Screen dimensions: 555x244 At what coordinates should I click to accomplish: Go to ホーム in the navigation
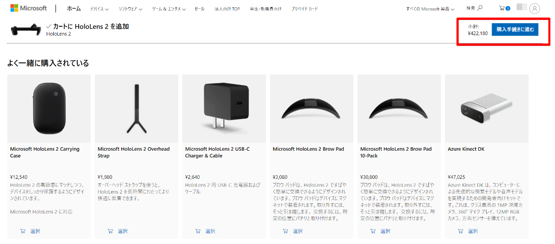click(74, 9)
